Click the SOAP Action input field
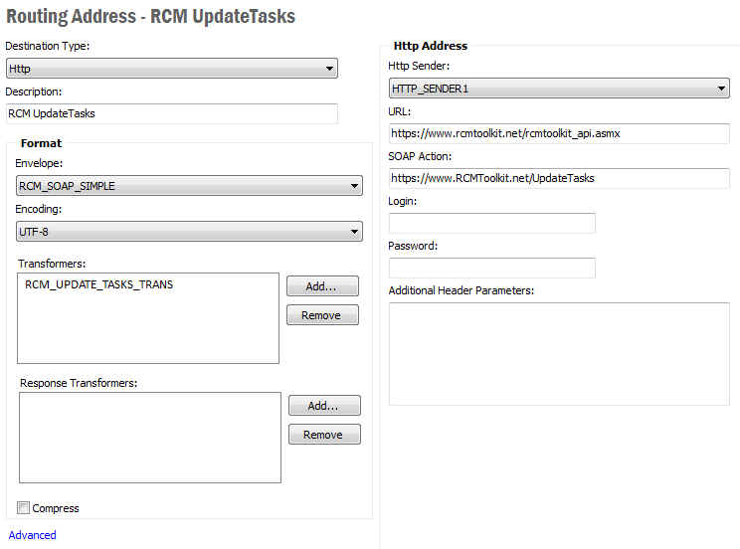Image resolution: width=740 pixels, height=549 pixels. click(558, 178)
